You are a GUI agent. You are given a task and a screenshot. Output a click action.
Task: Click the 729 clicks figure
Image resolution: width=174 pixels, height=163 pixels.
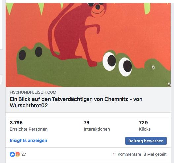(x=143, y=123)
